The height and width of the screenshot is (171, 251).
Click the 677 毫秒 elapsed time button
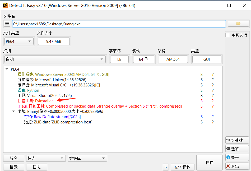coord(183,167)
